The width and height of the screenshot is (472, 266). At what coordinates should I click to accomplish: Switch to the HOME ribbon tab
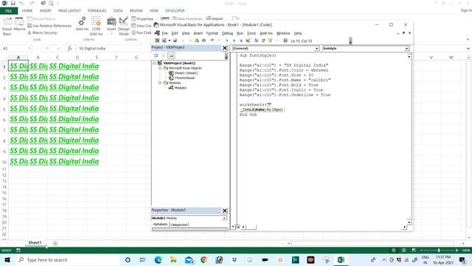[27, 11]
